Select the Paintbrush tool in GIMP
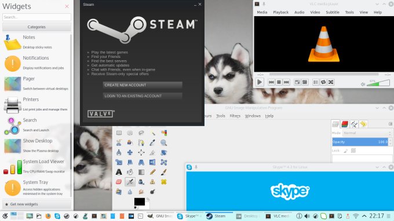The height and width of the screenshot is (221, 394). pos(164,172)
